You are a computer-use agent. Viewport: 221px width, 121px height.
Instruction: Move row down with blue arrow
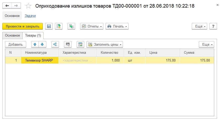(x=42, y=44)
